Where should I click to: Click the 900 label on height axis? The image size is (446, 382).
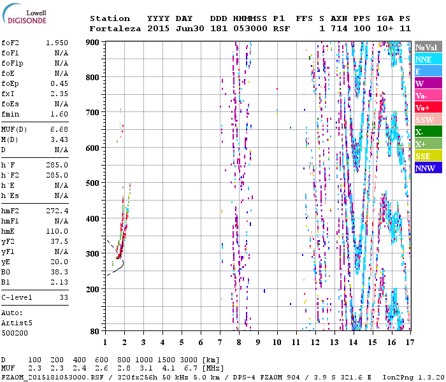(x=94, y=43)
